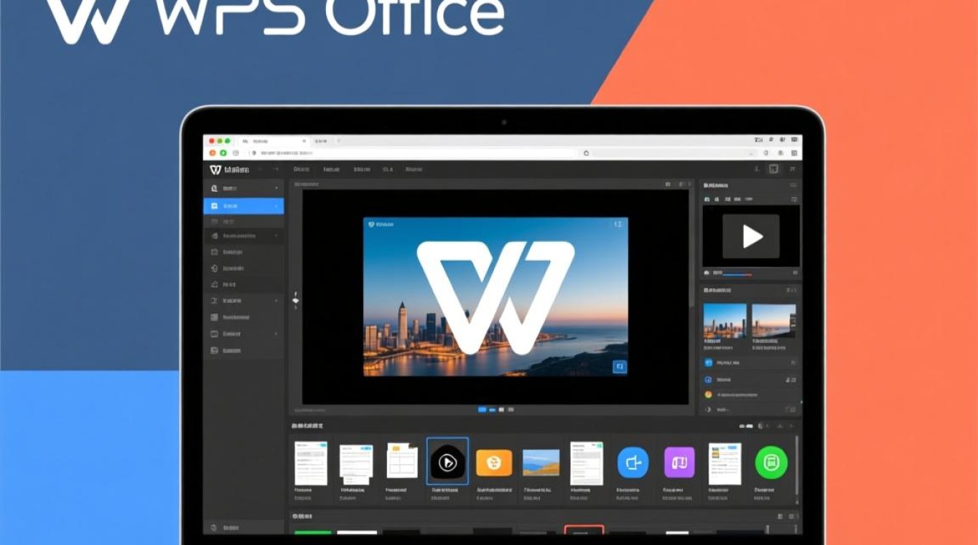Image resolution: width=978 pixels, height=545 pixels.
Task: Open the first document thumbnail in the bottom row
Action: click(x=311, y=463)
